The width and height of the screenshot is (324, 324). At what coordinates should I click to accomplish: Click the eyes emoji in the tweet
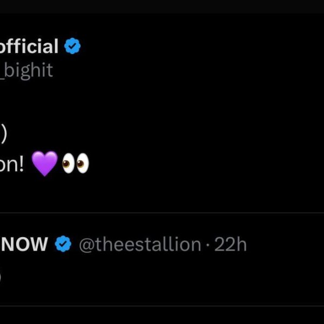(x=75, y=163)
